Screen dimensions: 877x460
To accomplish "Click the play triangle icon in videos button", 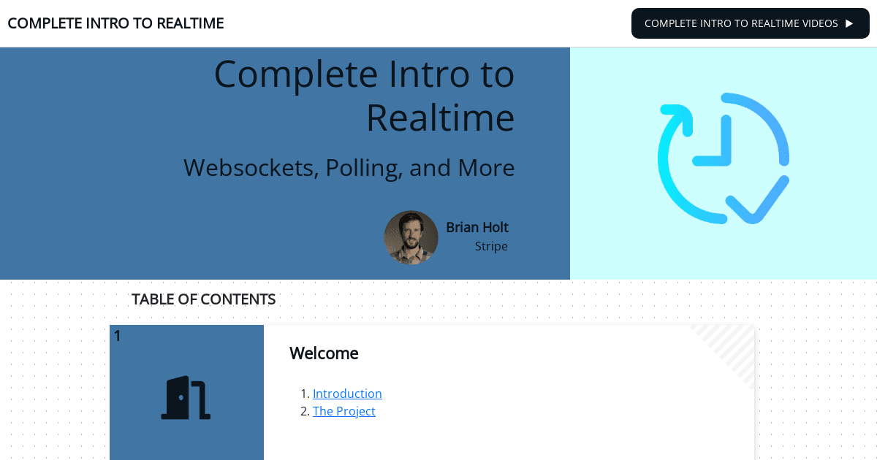I will click(x=849, y=23).
